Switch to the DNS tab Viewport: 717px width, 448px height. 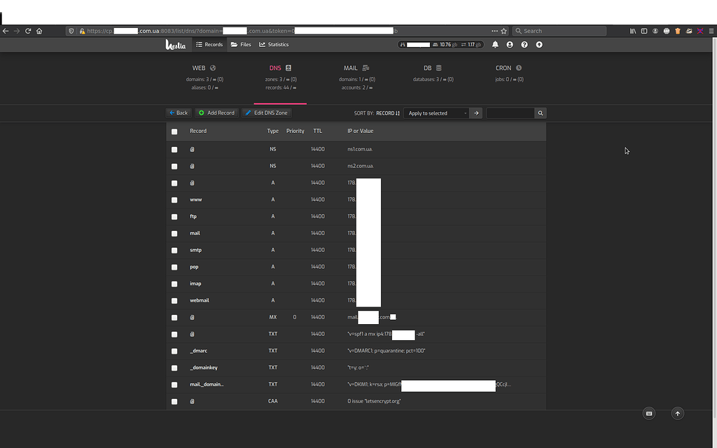[280, 77]
